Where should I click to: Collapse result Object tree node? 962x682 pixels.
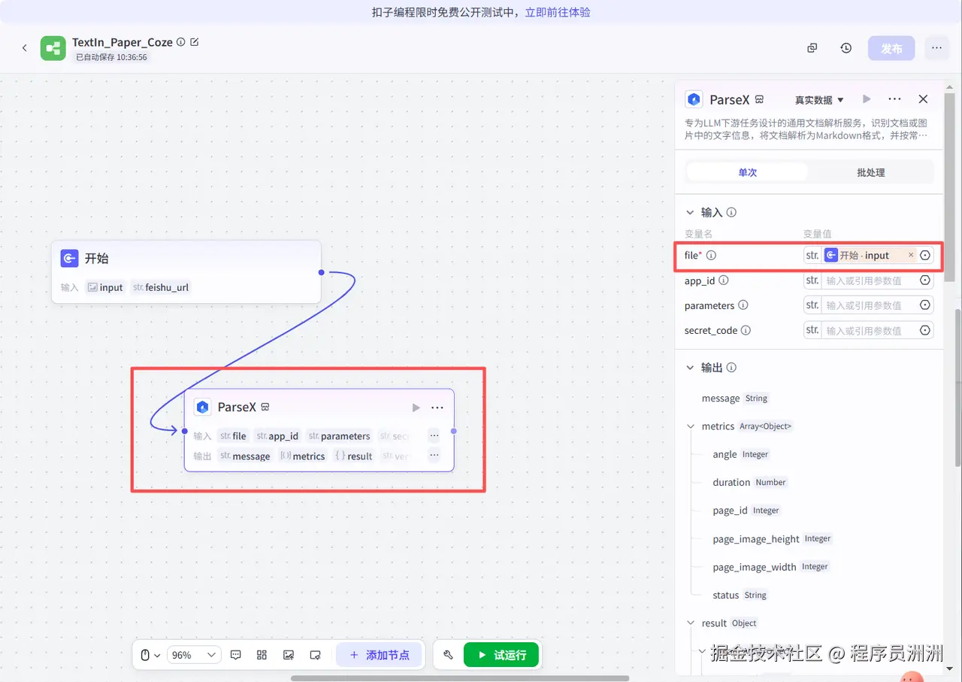coord(690,623)
